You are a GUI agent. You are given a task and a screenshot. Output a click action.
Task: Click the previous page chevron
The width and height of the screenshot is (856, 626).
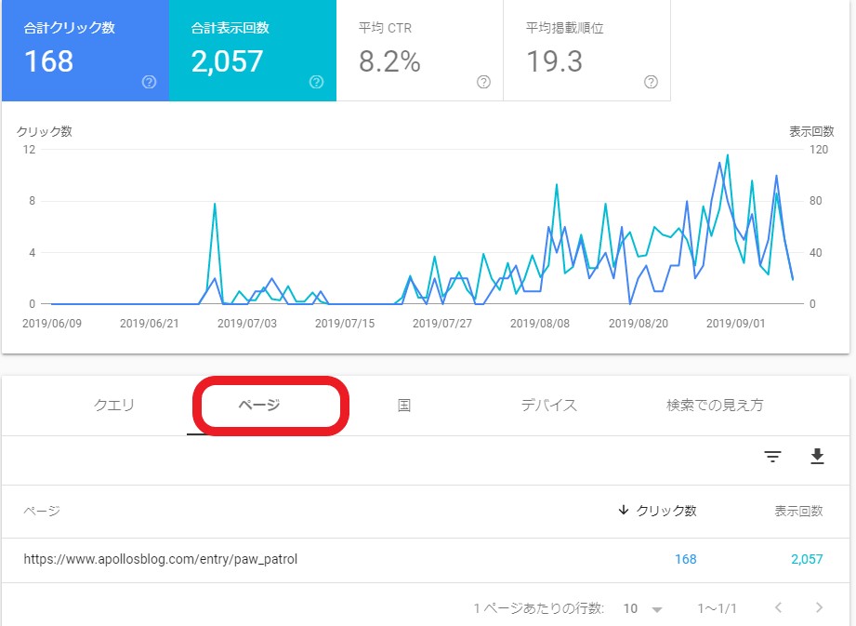779,607
